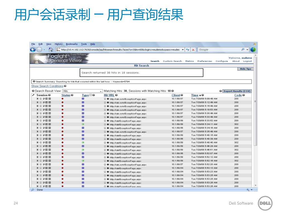Sort by the Code column header
This screenshot has height=214, width=286.
(x=238, y=95)
